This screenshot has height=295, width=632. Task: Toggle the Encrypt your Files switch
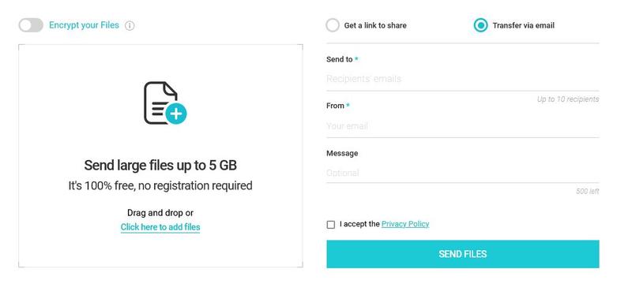tap(31, 25)
